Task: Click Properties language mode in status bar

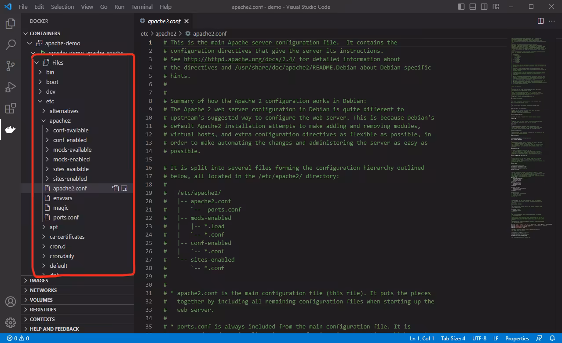Action: pos(517,339)
